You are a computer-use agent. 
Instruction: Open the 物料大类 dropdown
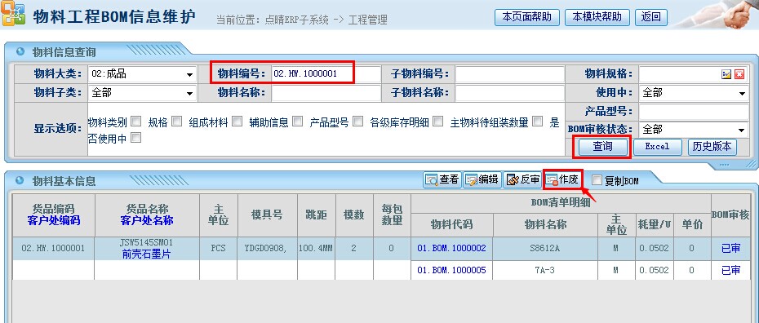[x=142, y=74]
